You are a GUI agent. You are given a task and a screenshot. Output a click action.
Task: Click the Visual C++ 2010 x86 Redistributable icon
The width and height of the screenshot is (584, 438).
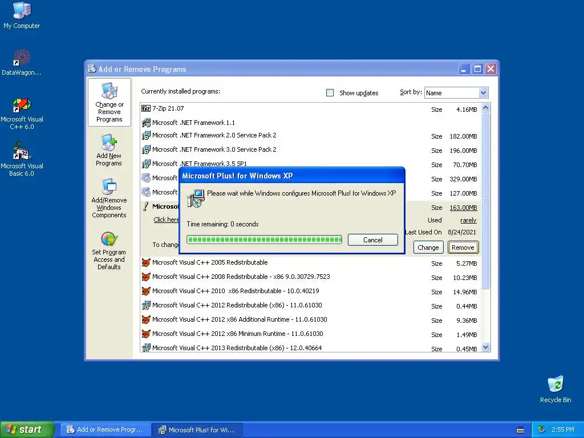click(146, 291)
